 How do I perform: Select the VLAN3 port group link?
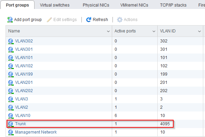click(x=21, y=99)
